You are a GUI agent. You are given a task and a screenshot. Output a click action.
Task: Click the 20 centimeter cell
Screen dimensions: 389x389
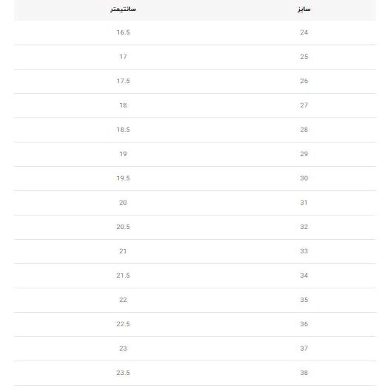[123, 202]
